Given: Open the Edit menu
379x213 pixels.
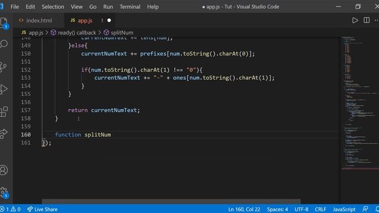Looking at the screenshot, I should click(x=30, y=7).
